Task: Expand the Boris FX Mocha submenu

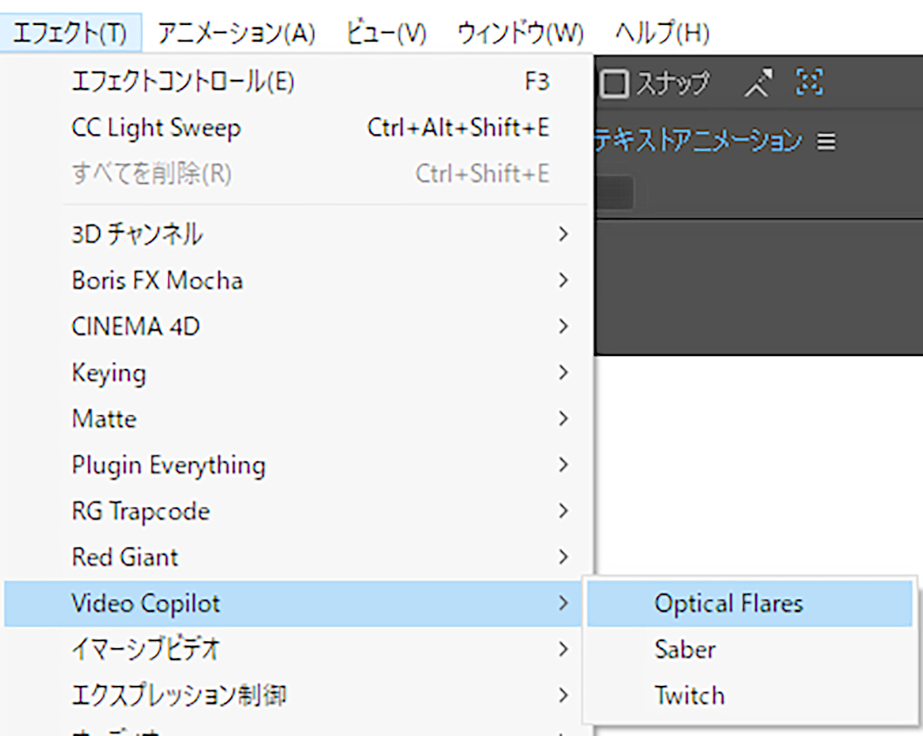Action: point(297,280)
